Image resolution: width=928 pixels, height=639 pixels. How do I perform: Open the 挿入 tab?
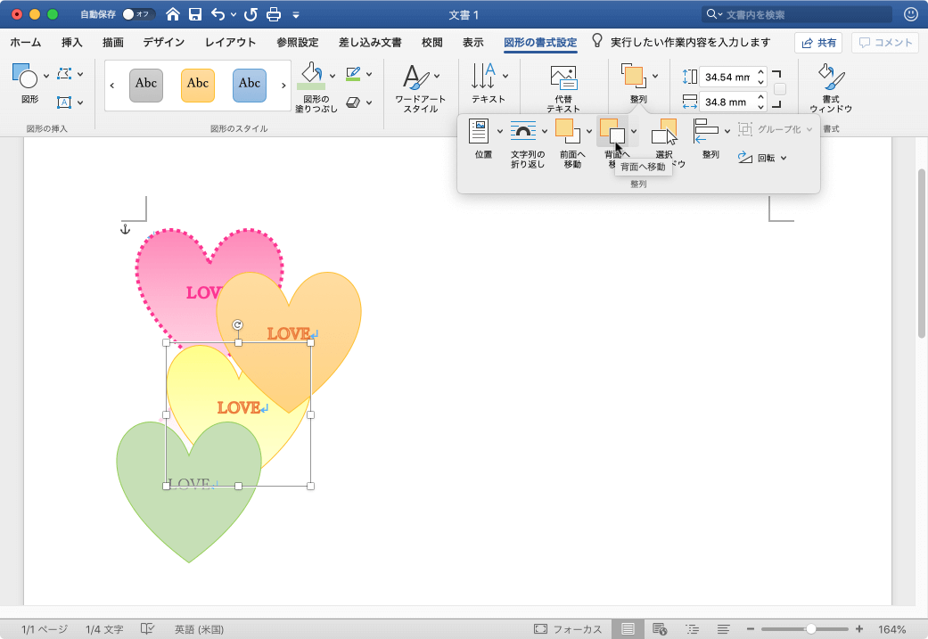(x=71, y=42)
